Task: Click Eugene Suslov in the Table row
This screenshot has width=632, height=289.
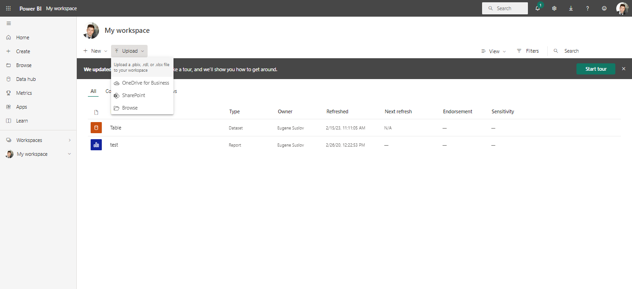Action: pos(291,128)
